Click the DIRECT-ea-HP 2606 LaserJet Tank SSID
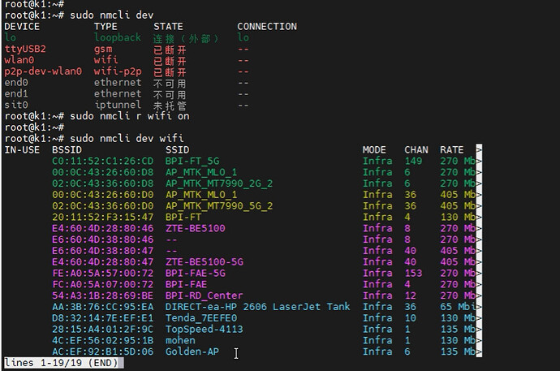The height and width of the screenshot is (371, 560). tap(258, 307)
